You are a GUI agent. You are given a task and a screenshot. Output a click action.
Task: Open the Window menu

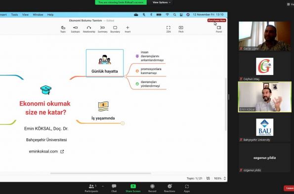(x=38, y=15)
